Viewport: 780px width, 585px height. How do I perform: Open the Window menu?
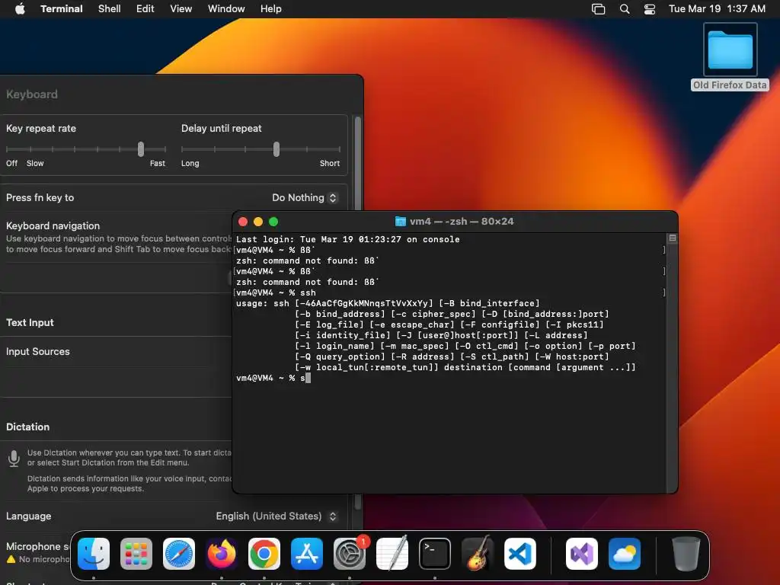pos(226,8)
